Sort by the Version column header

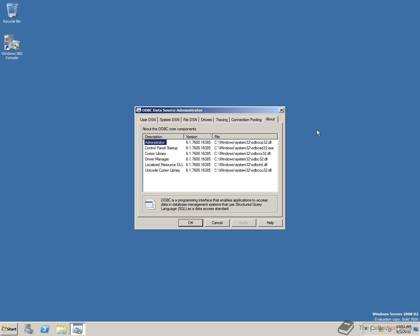tap(198, 136)
